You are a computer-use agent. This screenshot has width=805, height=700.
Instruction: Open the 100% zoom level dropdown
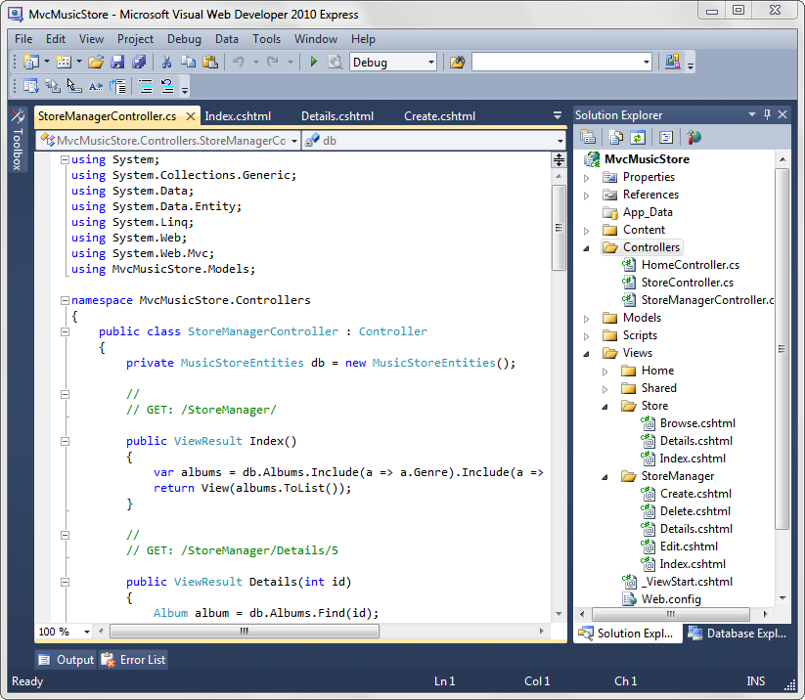click(87, 632)
